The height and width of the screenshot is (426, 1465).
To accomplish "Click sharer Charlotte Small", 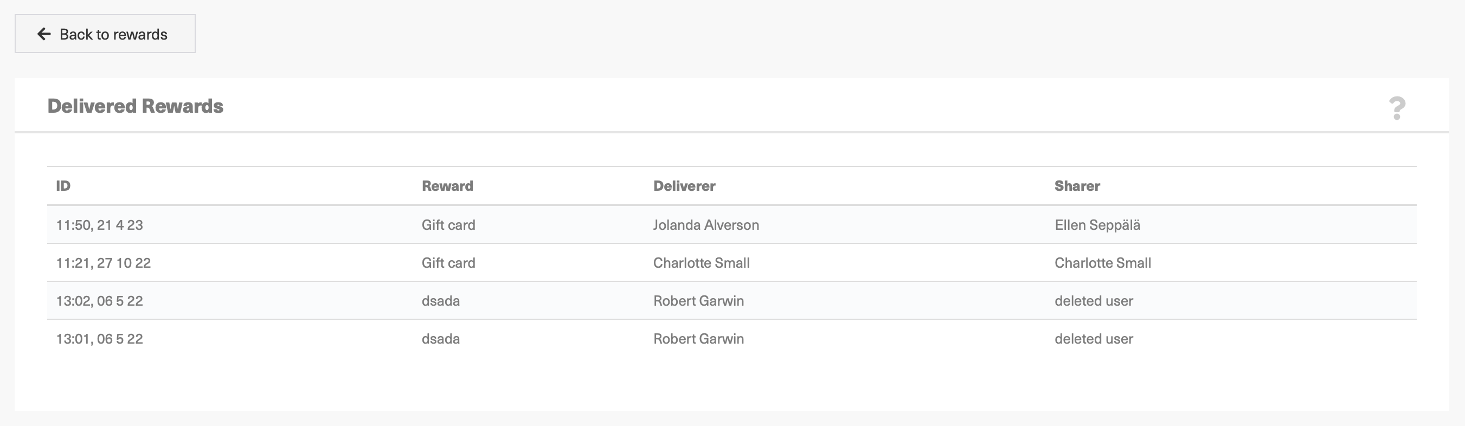I will pos(1103,263).
